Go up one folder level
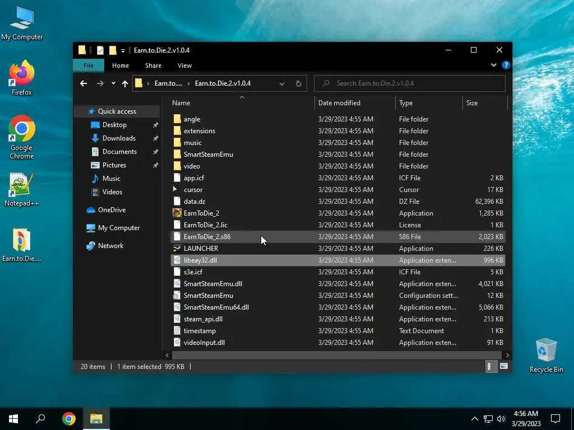574x430 pixels. (x=125, y=84)
